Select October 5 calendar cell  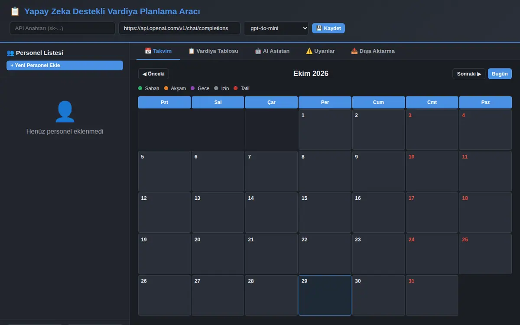pyautogui.click(x=165, y=171)
